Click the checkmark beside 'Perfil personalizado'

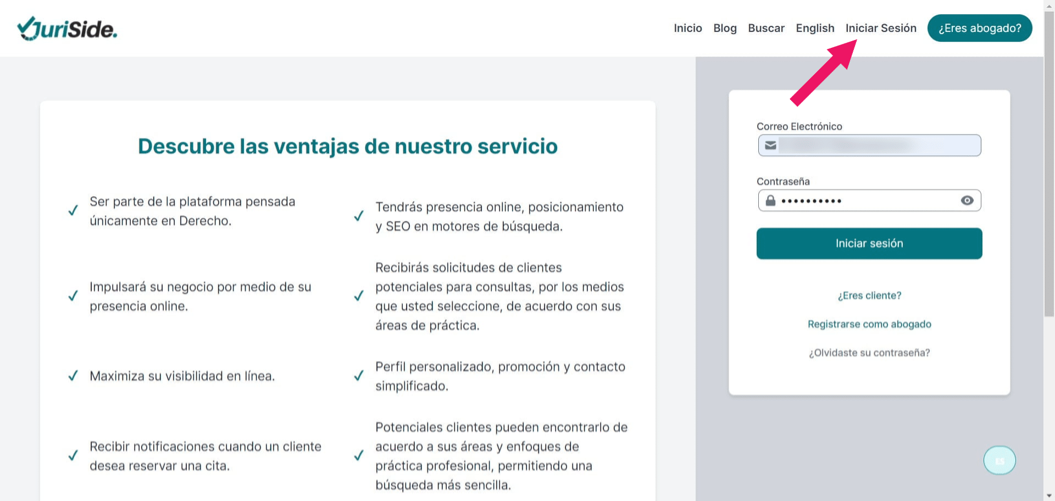tap(359, 376)
